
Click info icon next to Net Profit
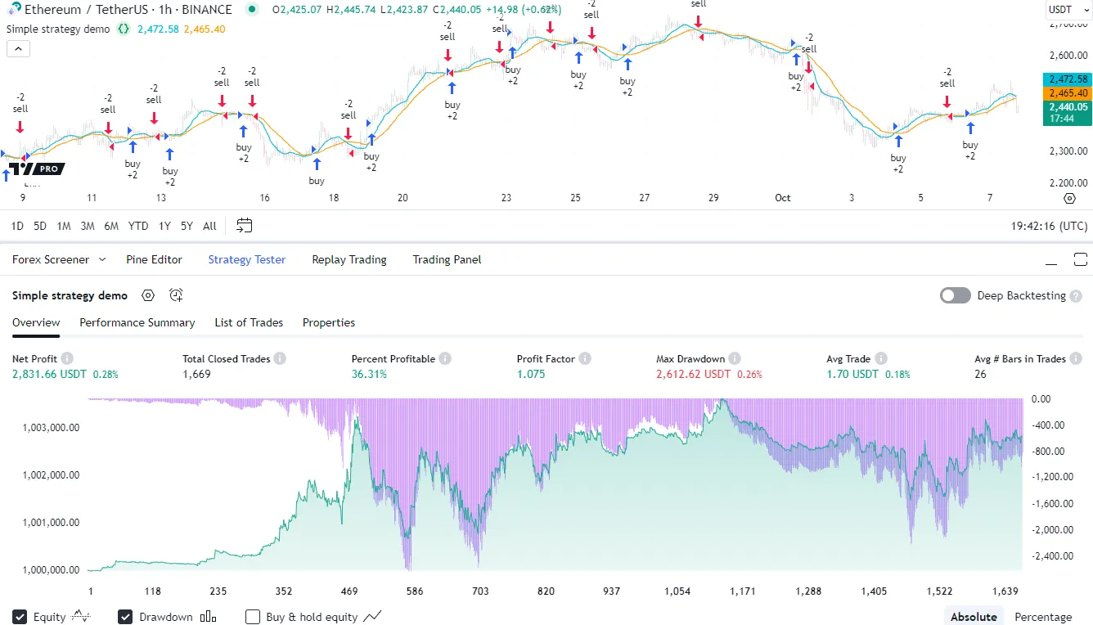click(67, 358)
